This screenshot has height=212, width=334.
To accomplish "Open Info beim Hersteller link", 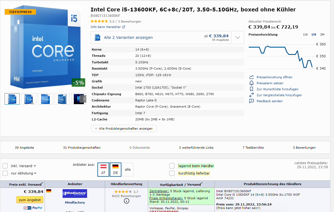I will (x=106, y=27).
